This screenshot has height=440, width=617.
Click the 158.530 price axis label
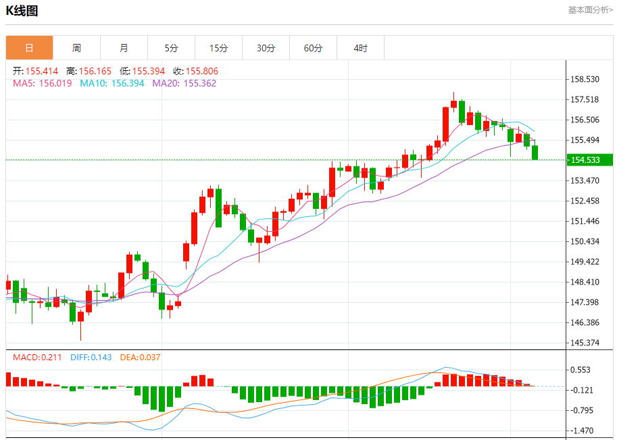585,79
